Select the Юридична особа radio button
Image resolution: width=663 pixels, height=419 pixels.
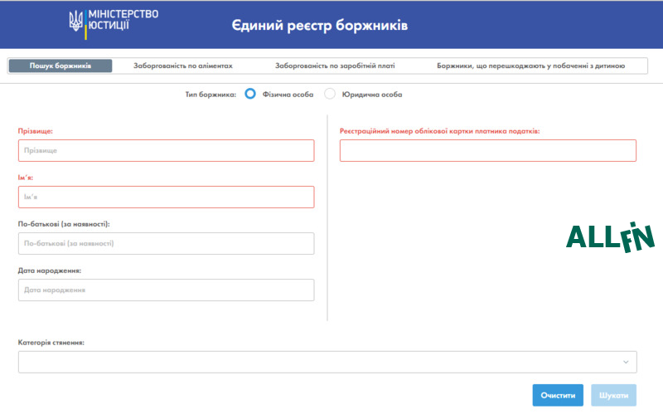pyautogui.click(x=330, y=94)
